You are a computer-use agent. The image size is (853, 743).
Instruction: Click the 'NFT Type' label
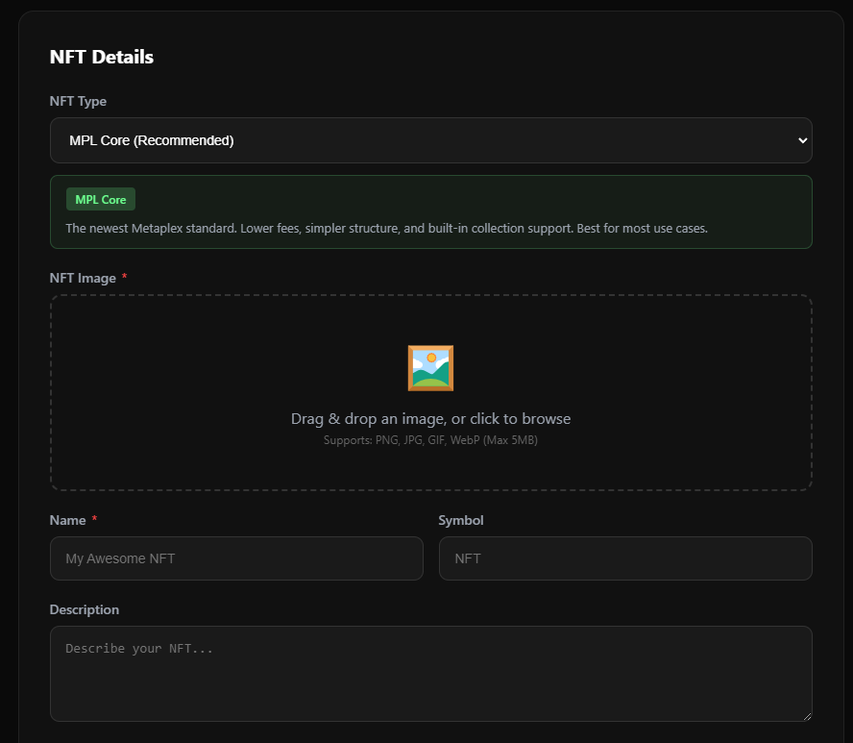tap(78, 101)
